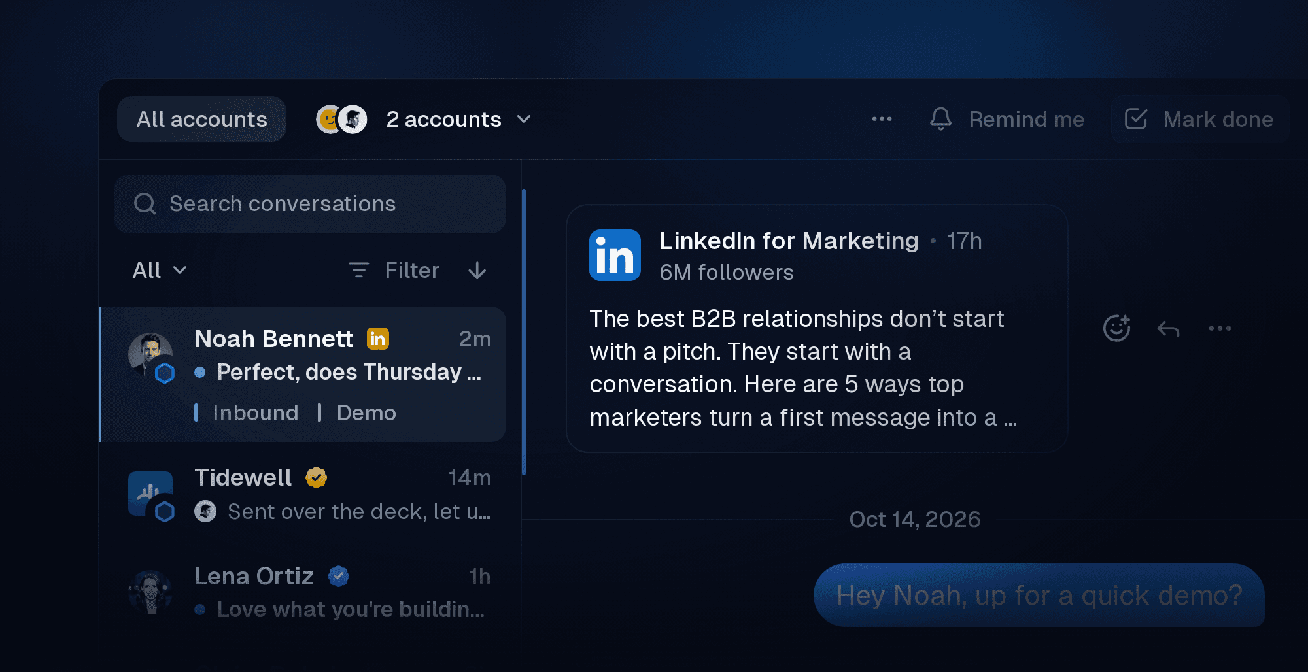Viewport: 1308px width, 672px height.
Task: Click the 17h timestamp on the post
Action: (964, 241)
